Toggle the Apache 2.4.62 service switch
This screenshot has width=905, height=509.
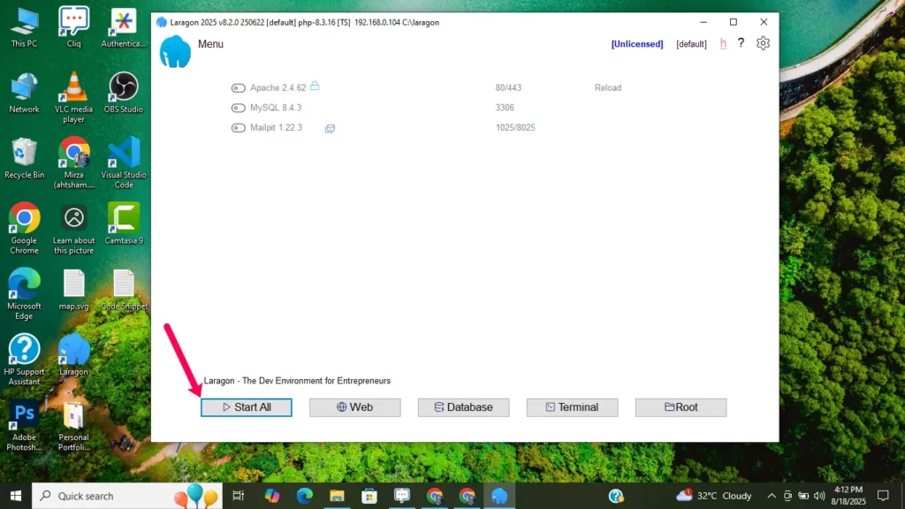pyautogui.click(x=238, y=88)
